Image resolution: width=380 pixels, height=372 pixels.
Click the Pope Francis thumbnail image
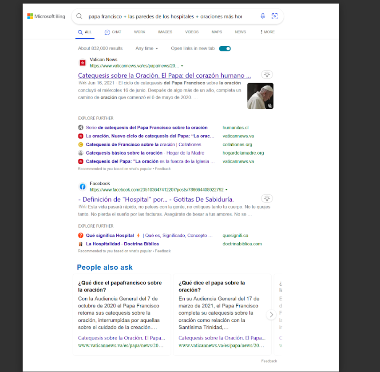coord(260,96)
